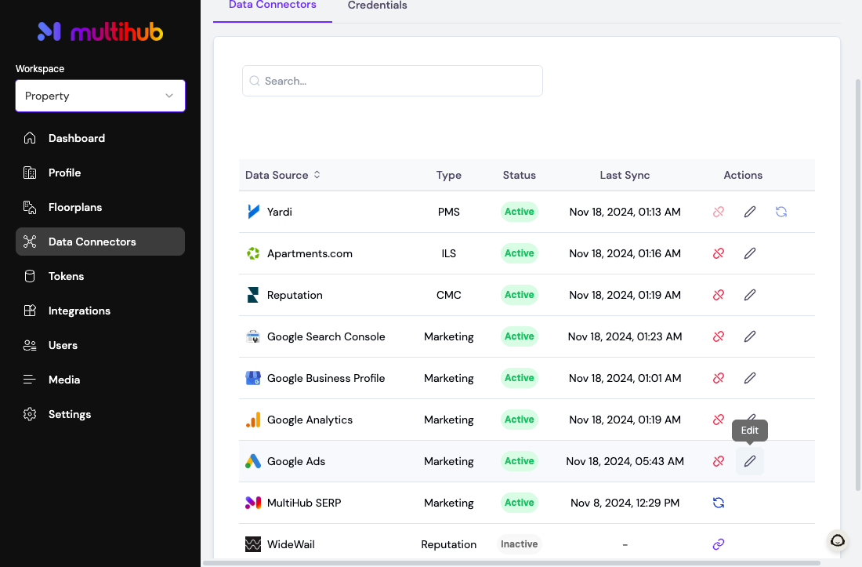Click the Actions column header

click(x=743, y=175)
